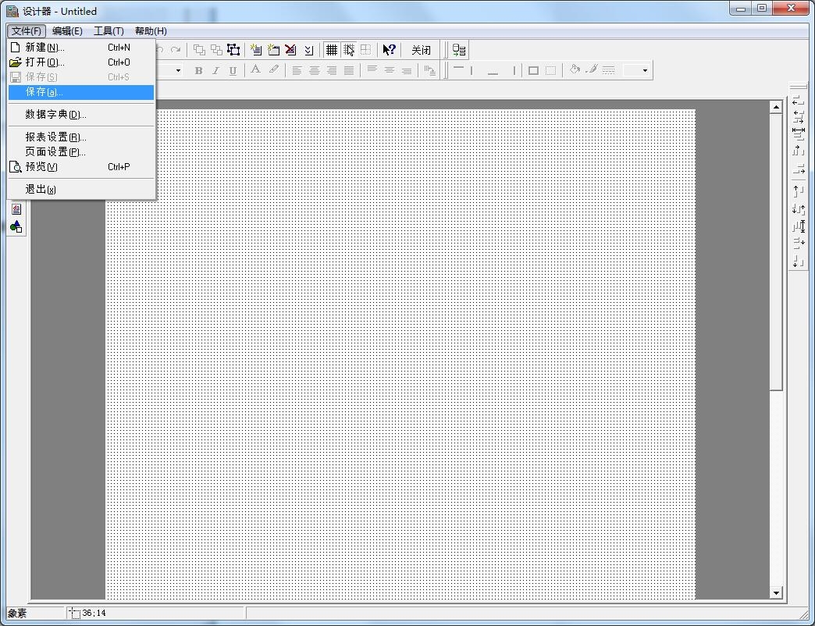Expand the line style dropdown at toolbar end

(645, 70)
